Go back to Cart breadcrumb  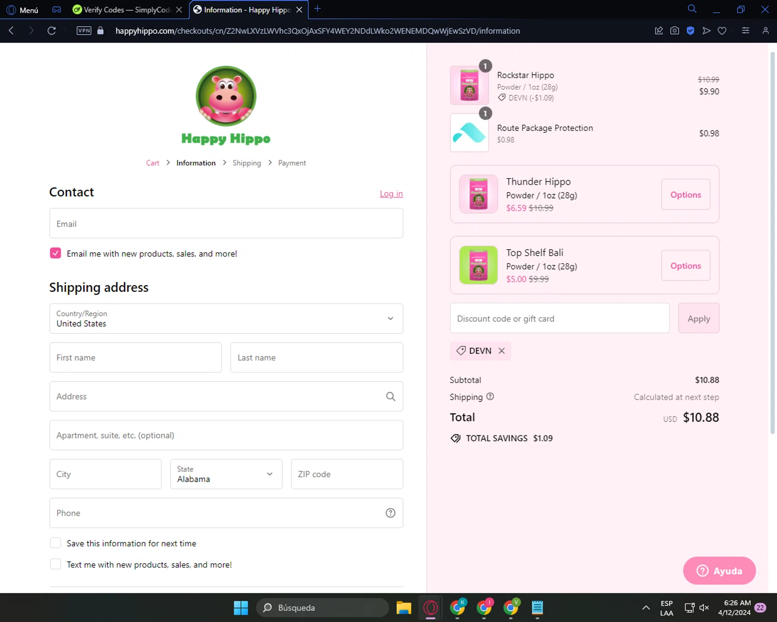point(153,163)
